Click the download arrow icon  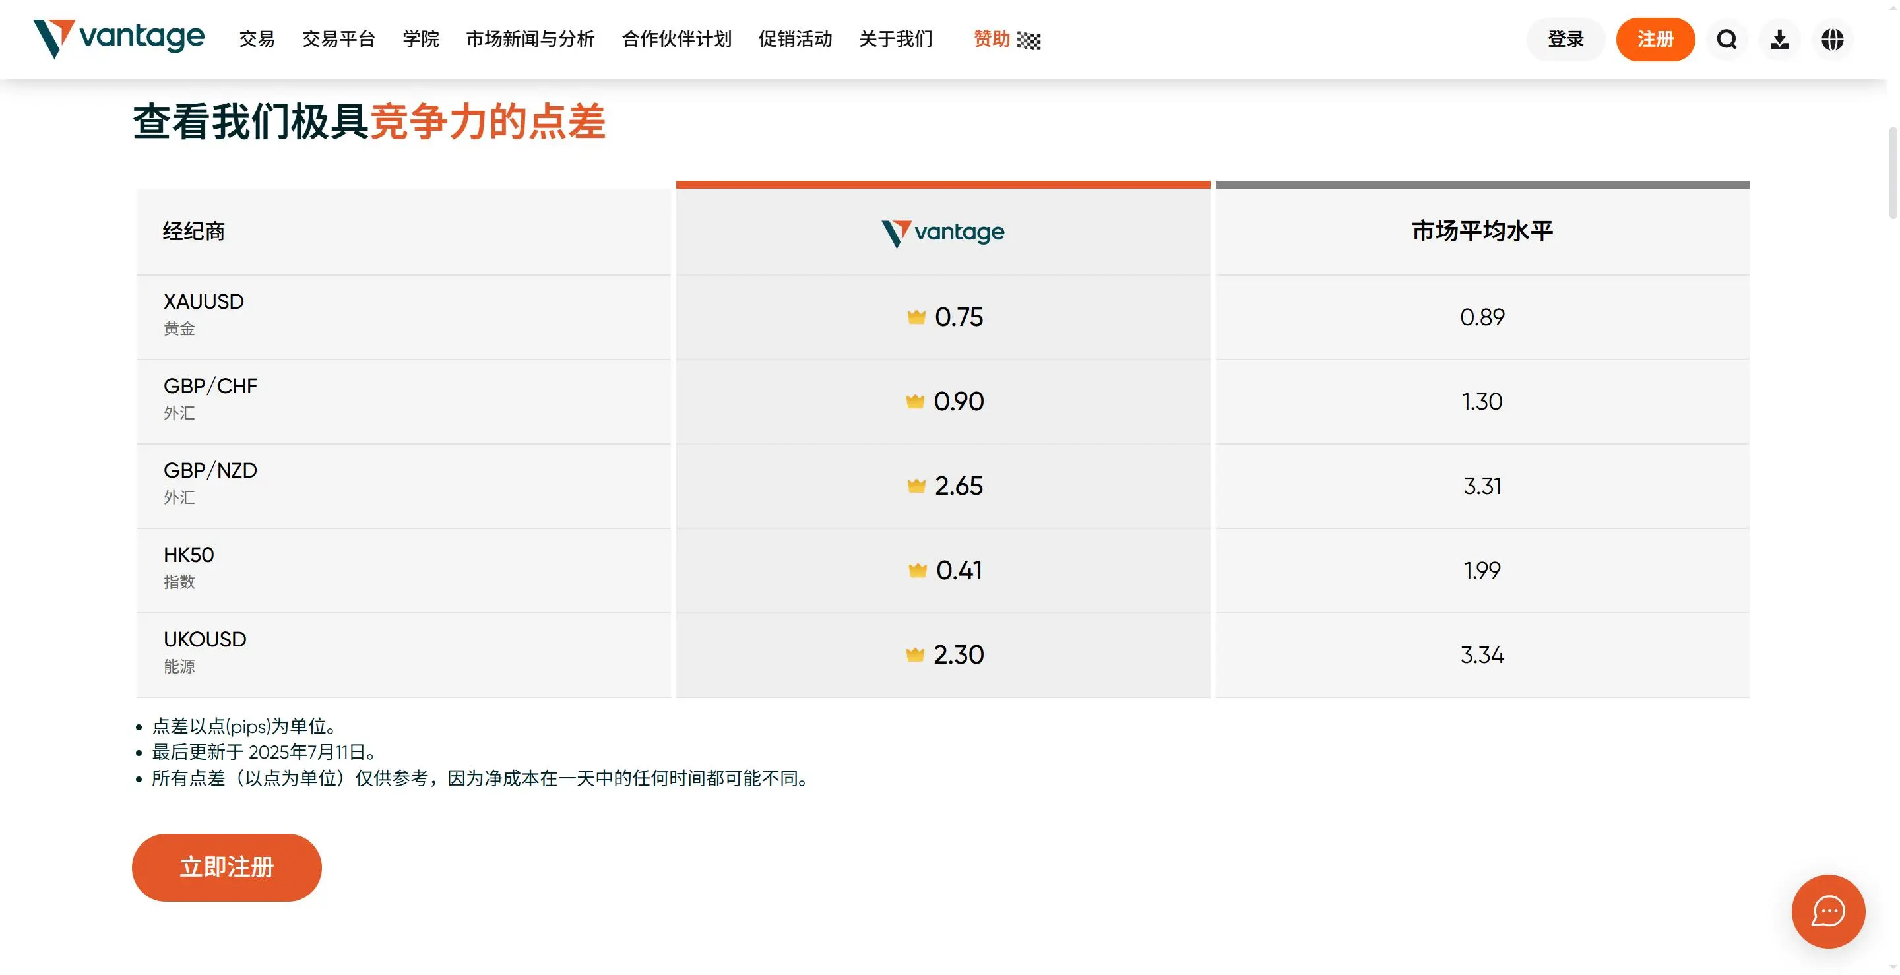click(1780, 39)
